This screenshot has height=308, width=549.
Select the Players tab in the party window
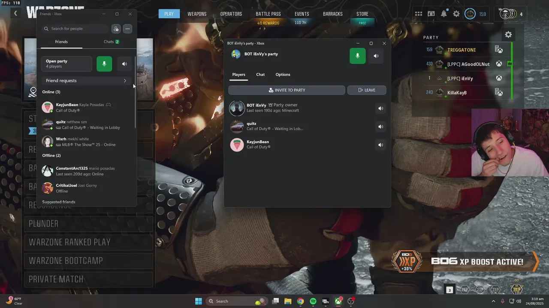[x=239, y=74]
